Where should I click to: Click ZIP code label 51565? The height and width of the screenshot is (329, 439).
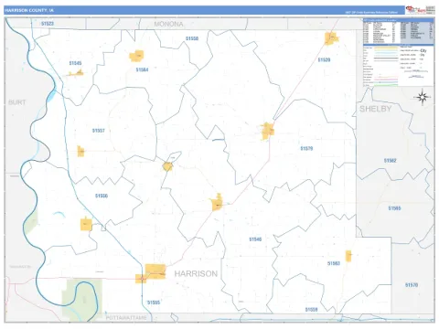[394, 208]
